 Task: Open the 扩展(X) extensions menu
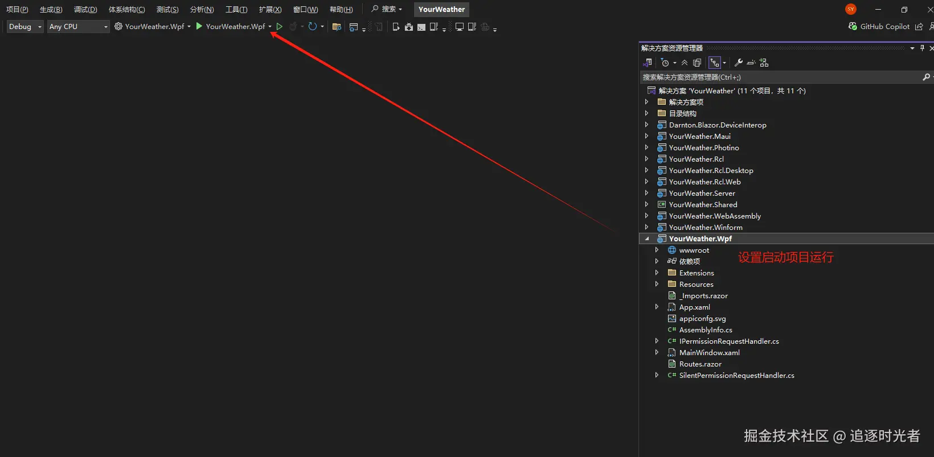point(270,9)
